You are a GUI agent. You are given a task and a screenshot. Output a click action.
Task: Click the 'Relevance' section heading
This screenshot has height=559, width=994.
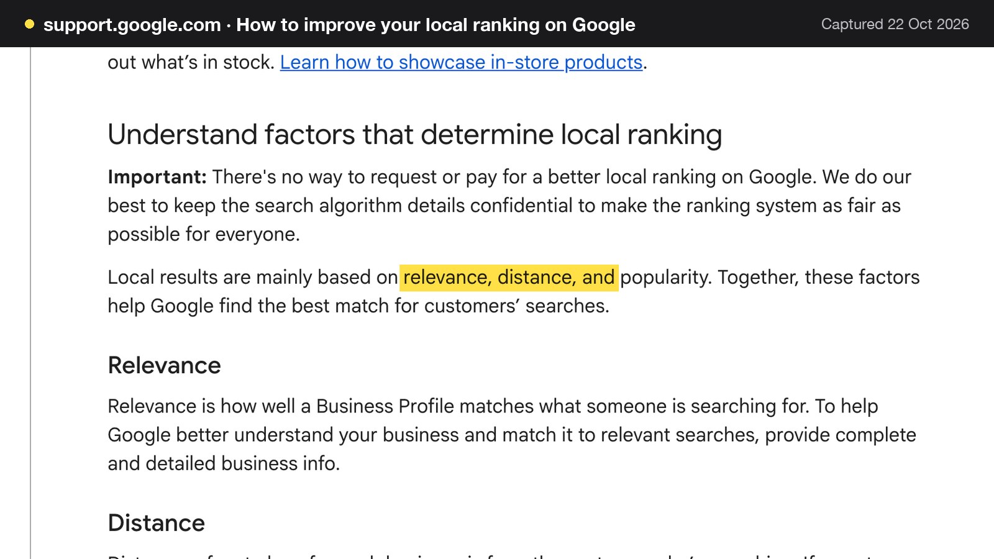(x=165, y=365)
